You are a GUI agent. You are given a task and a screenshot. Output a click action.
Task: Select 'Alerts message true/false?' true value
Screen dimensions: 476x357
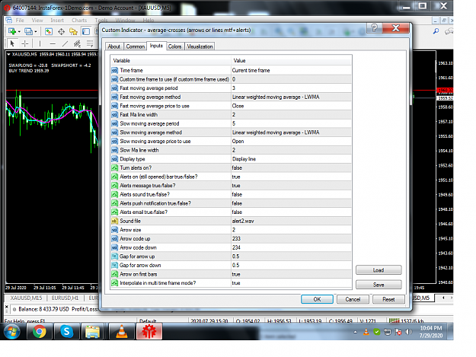tap(292, 186)
